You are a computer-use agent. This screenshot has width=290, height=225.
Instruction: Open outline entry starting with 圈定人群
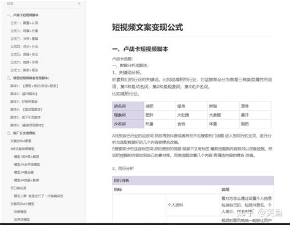click(39, 196)
